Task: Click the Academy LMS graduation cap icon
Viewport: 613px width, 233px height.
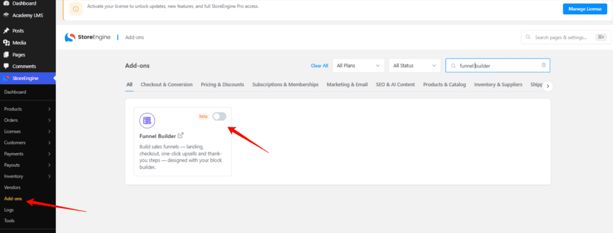Action: tap(6, 16)
